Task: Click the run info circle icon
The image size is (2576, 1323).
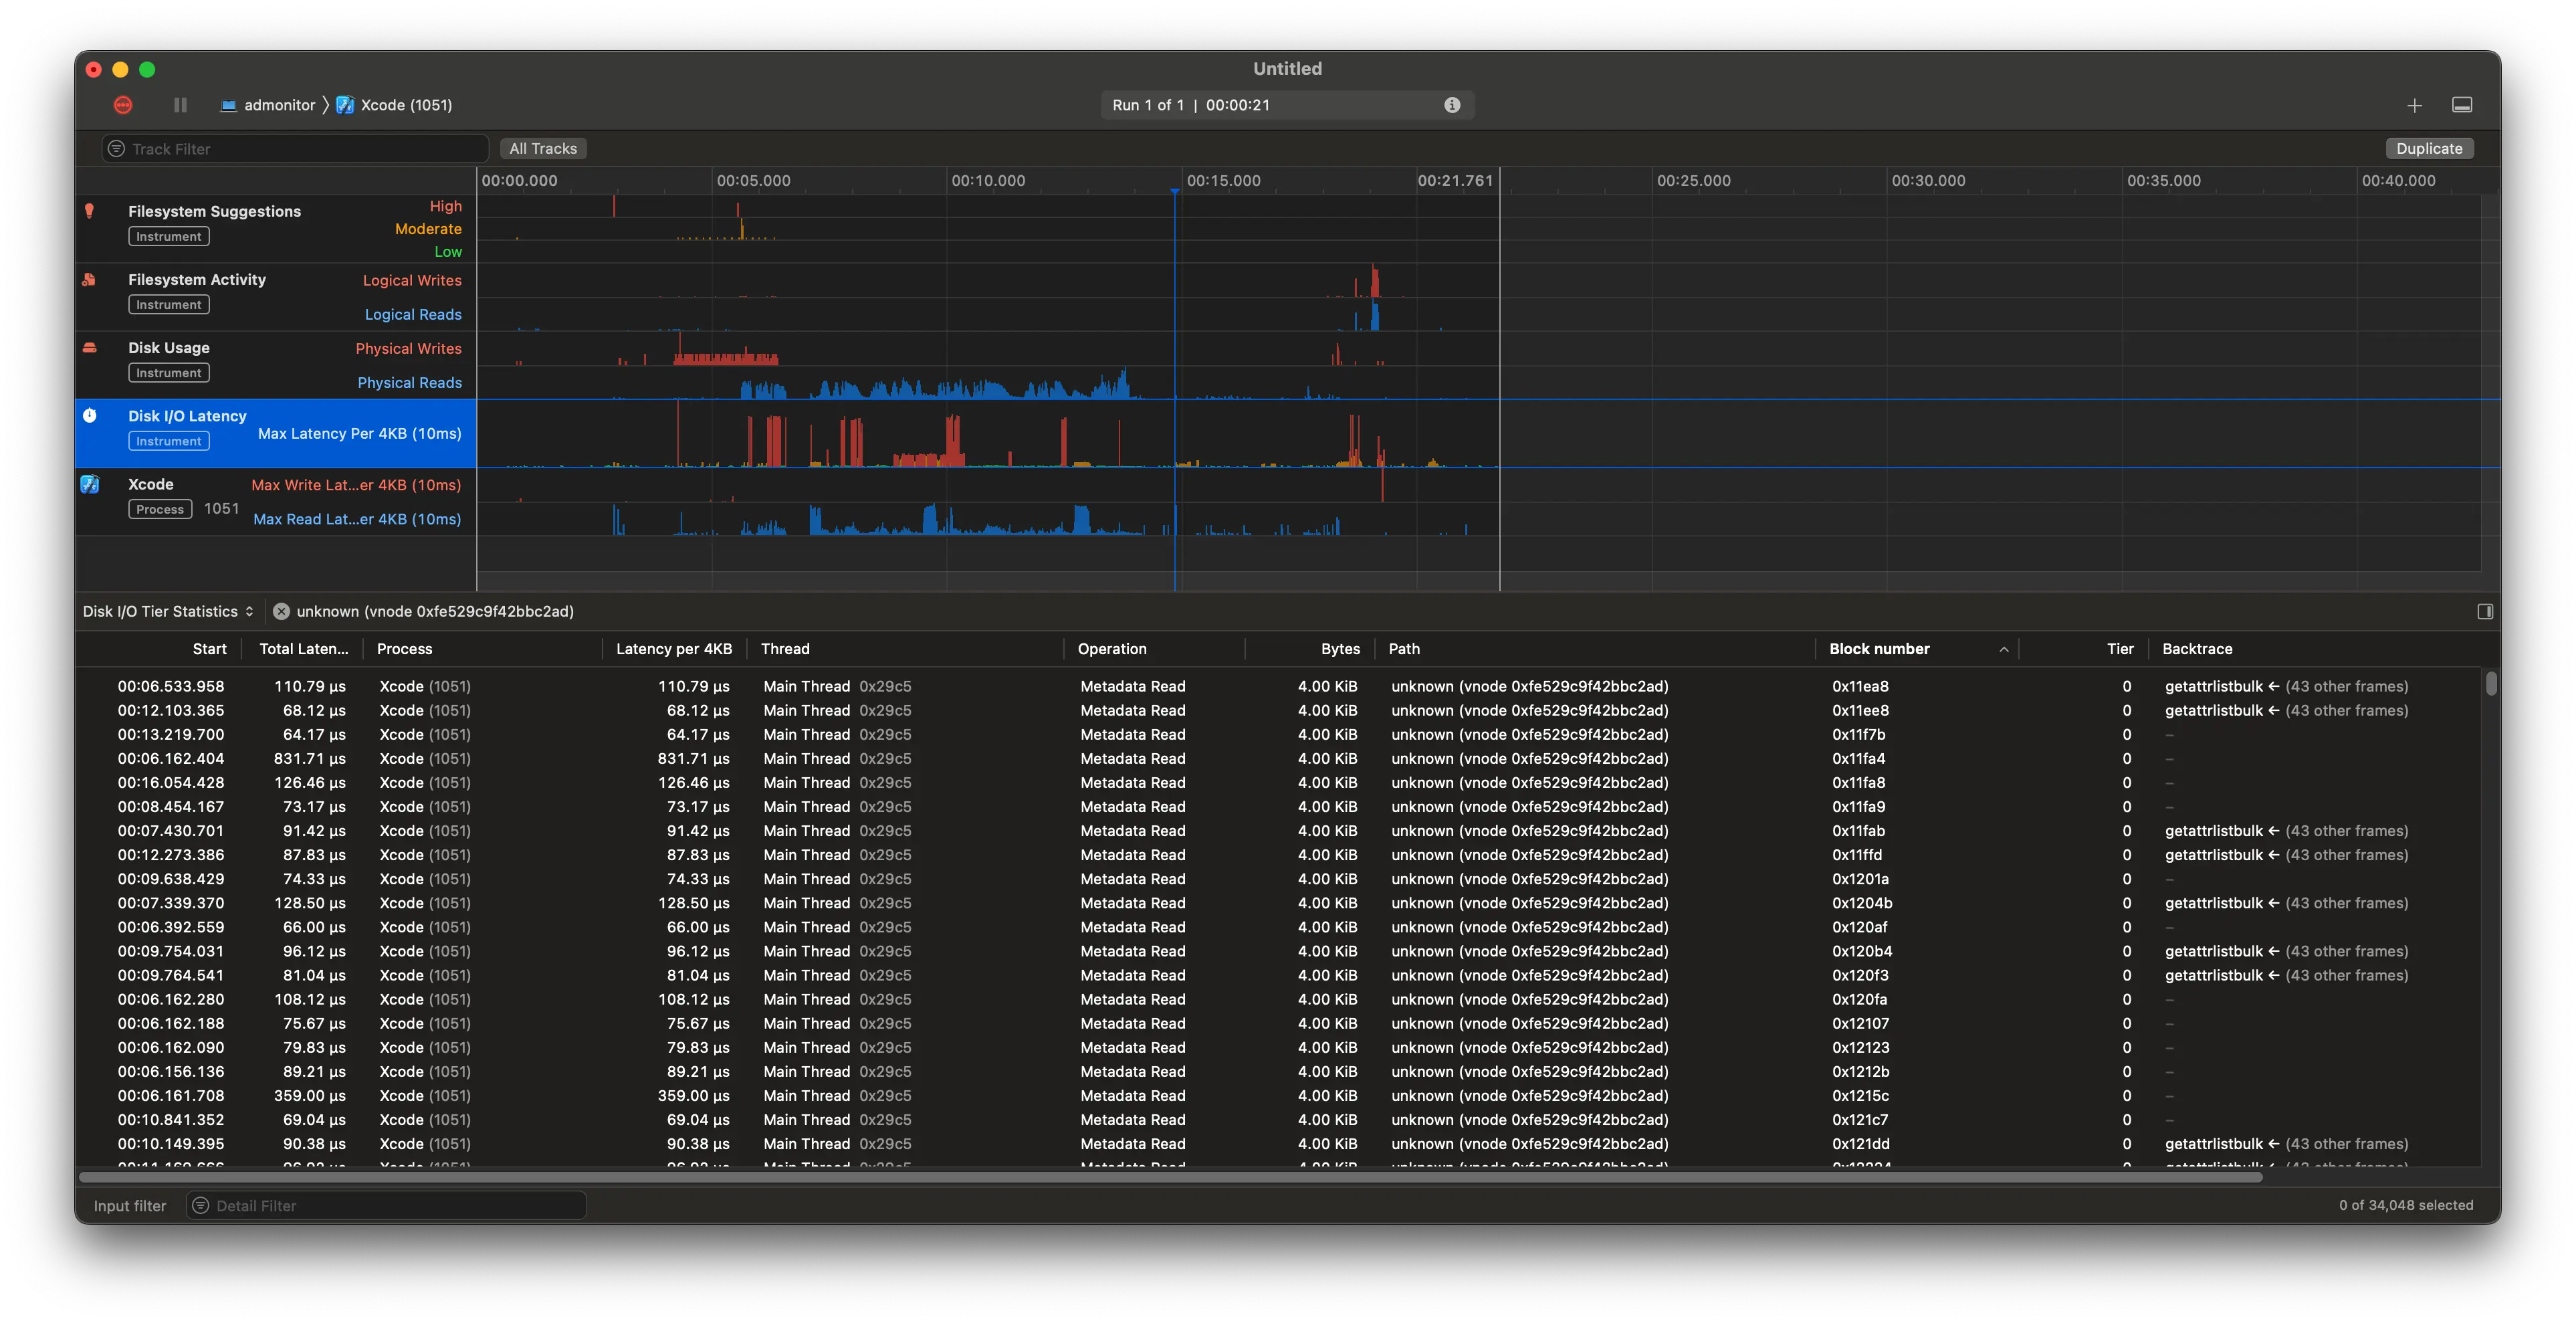Action: pyautogui.click(x=1452, y=105)
